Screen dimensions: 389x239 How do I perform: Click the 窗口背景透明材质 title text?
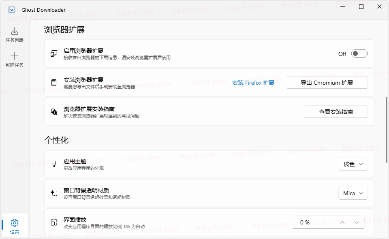pos(86,190)
